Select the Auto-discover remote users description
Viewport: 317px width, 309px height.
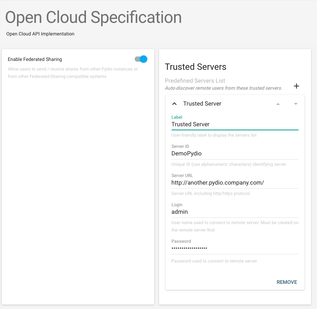point(223,88)
